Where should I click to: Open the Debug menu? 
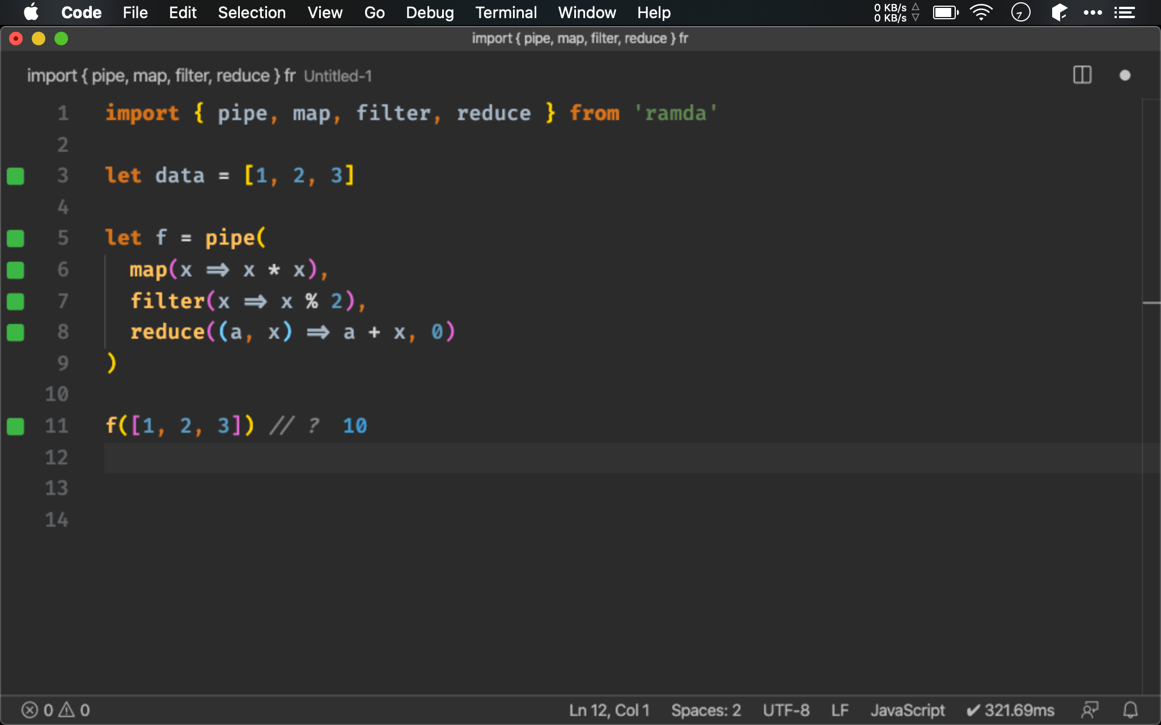click(430, 12)
